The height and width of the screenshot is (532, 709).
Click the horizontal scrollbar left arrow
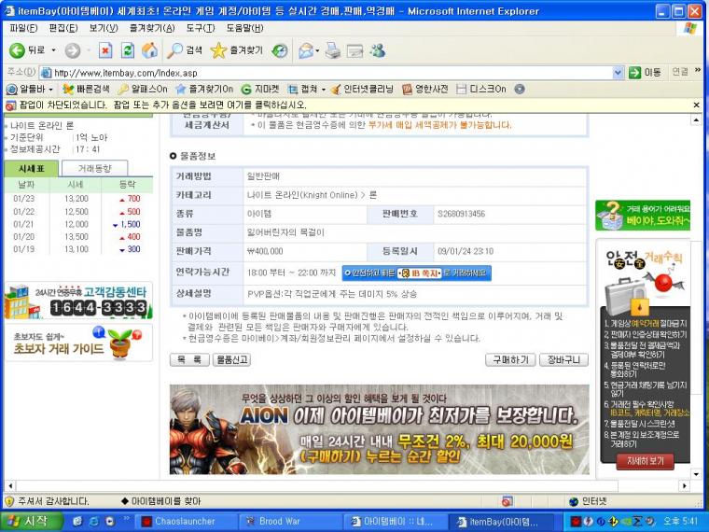pos(10,485)
